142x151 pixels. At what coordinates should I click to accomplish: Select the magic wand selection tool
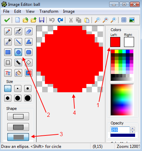point(18,63)
